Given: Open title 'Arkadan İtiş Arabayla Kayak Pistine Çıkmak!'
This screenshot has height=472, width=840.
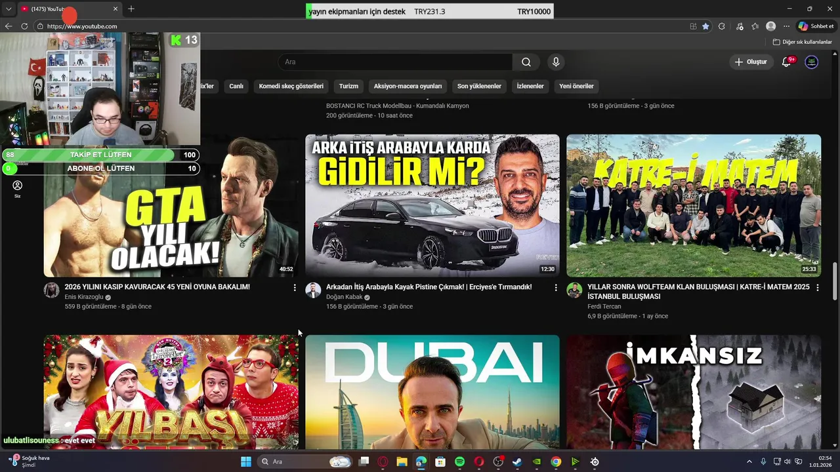Looking at the screenshot, I should pos(429,287).
